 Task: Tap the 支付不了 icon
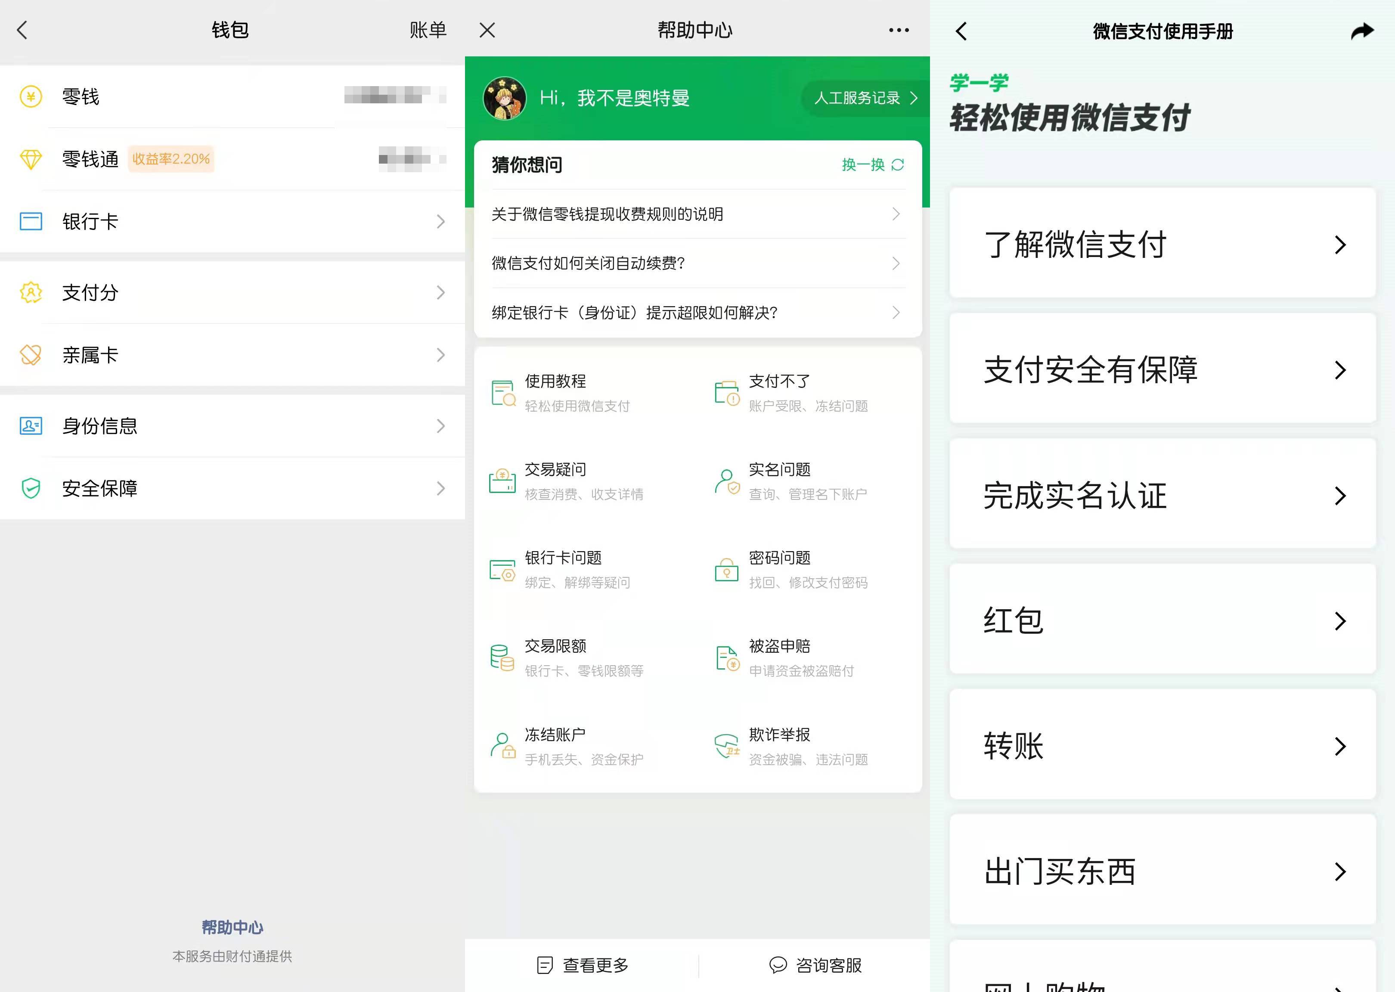coord(727,394)
